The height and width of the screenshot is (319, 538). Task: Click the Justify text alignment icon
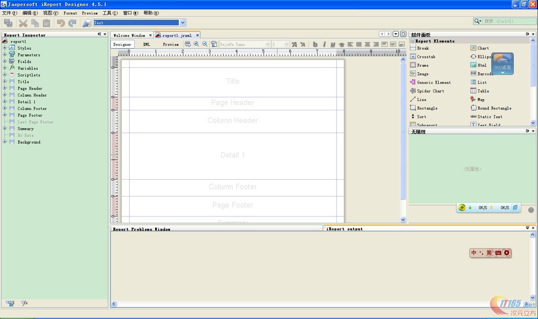pyautogui.click(x=359, y=44)
